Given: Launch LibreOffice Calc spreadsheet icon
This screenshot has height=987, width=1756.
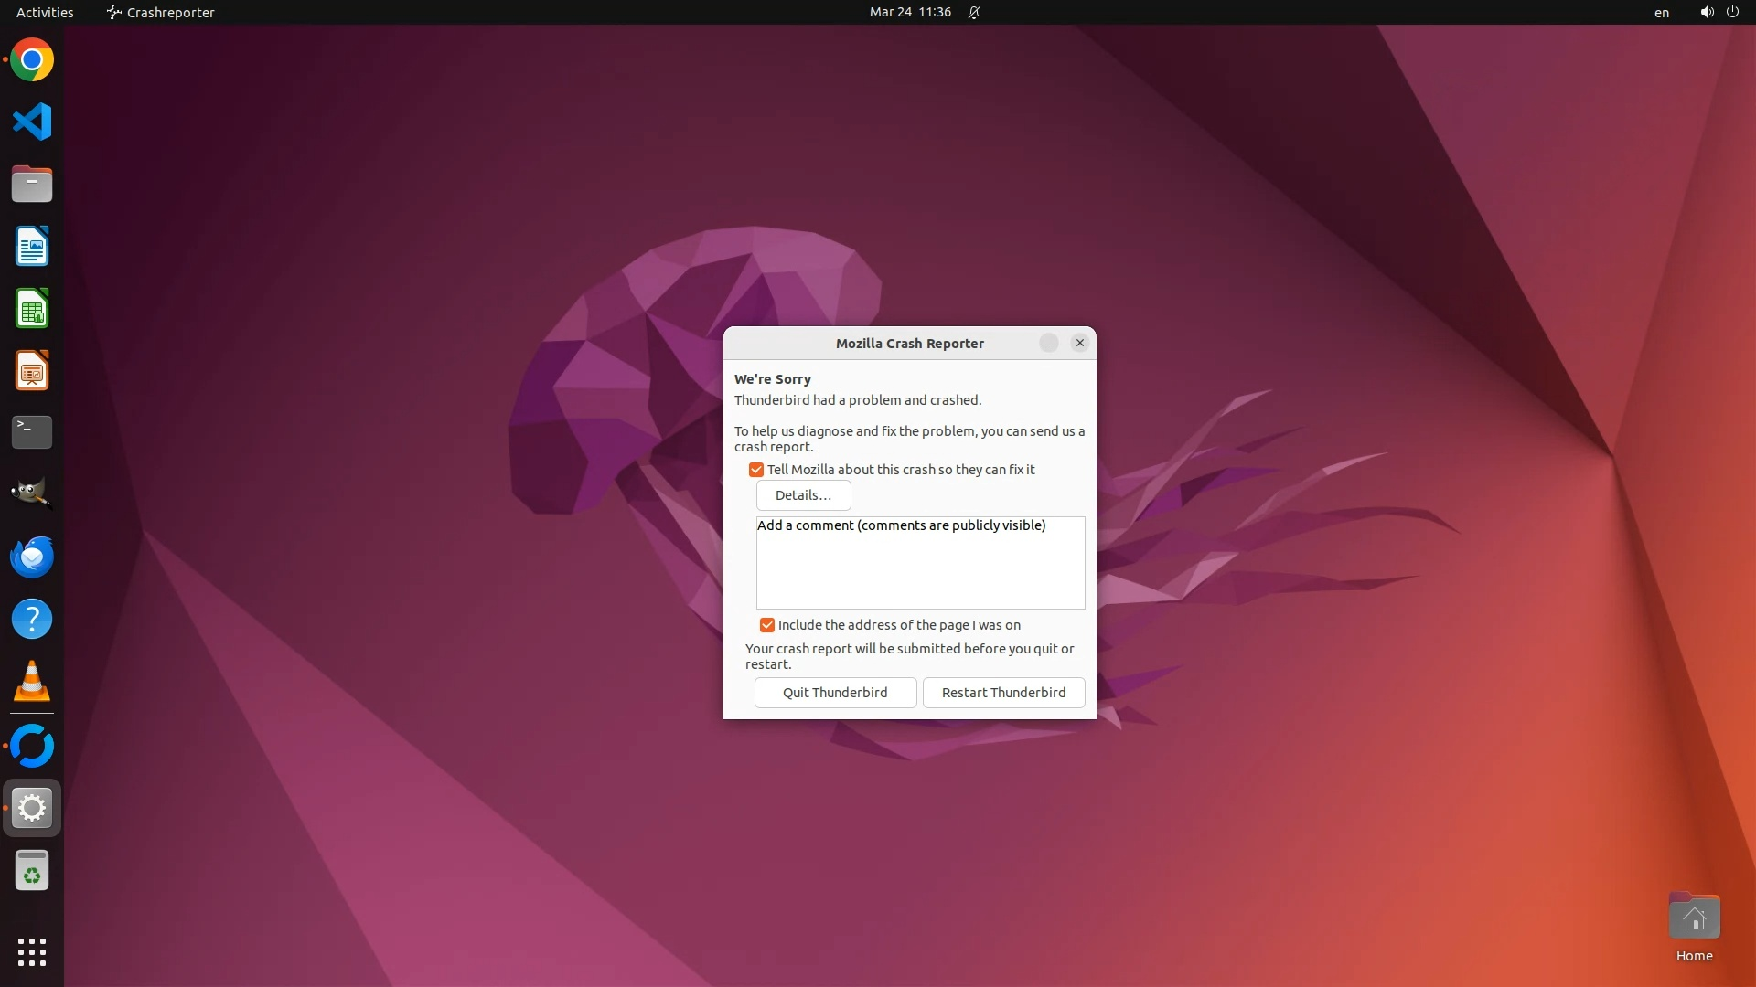Looking at the screenshot, I should (32, 309).
